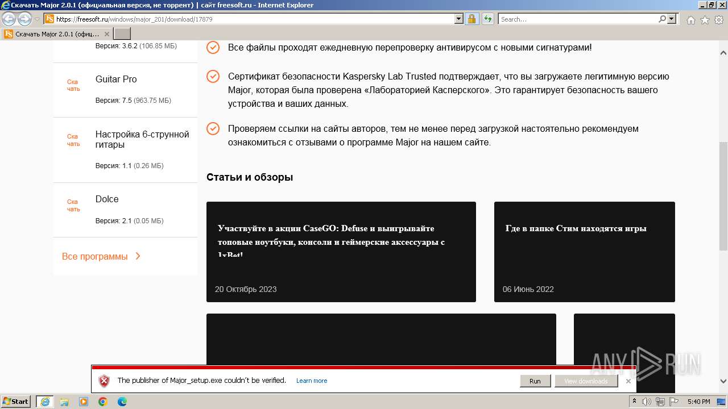The width and height of the screenshot is (728, 409).
Task: Open the Все программы link
Action: (95, 256)
